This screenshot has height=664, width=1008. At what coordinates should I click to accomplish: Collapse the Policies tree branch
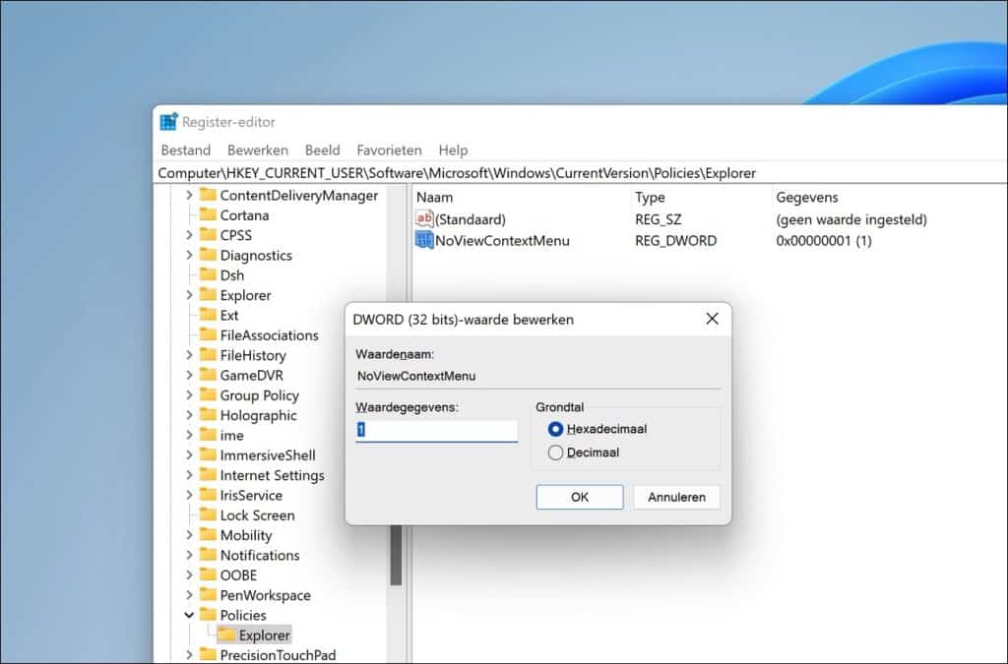pos(190,614)
